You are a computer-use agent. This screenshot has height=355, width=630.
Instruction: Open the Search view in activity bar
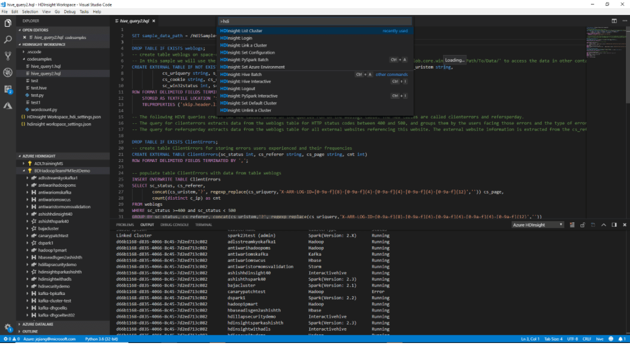click(8, 39)
